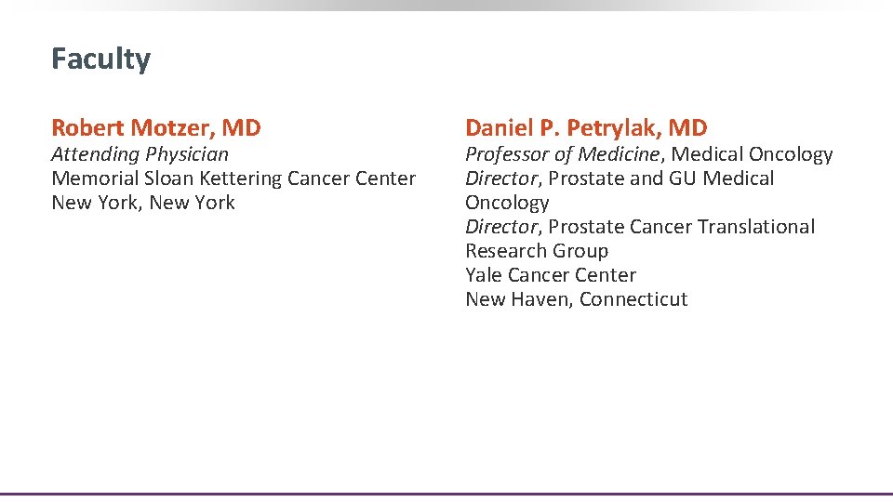Screen dimensions: 893x502
Task: Select the Robert Motzer, MD heading
Action: [x=156, y=127]
